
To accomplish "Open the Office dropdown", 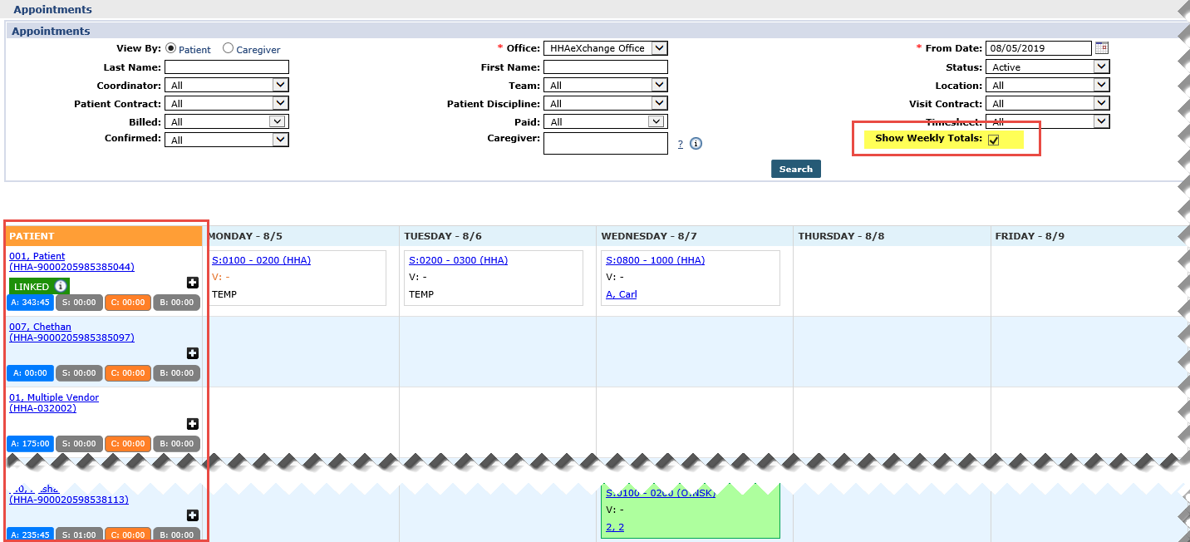I will pos(605,48).
